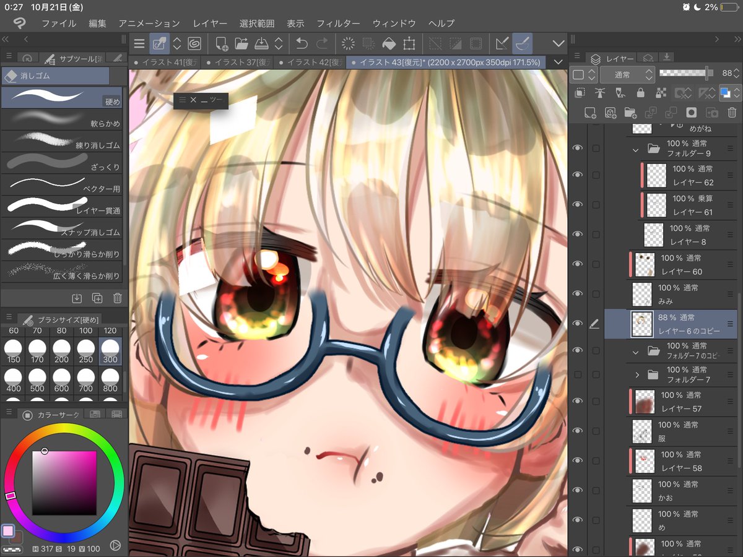
Task: Click the fill bucket icon in command bar
Action: coord(389,43)
